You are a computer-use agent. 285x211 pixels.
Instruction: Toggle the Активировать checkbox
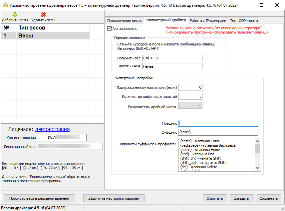click(109, 29)
